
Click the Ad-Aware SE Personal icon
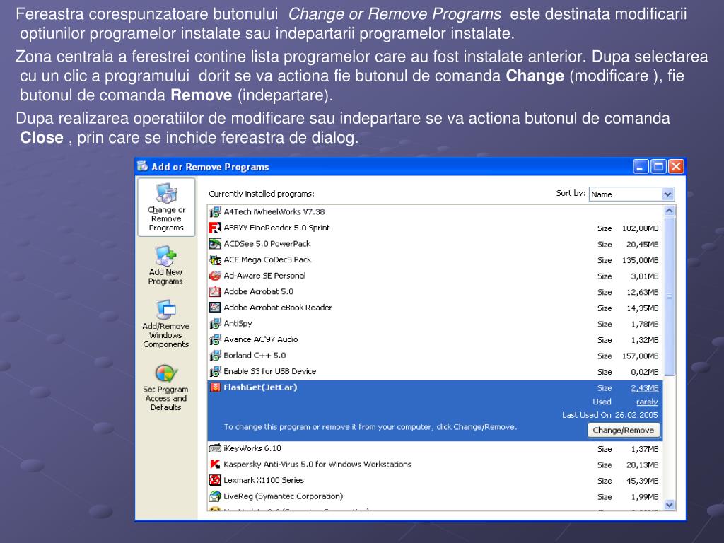pyautogui.click(x=215, y=276)
